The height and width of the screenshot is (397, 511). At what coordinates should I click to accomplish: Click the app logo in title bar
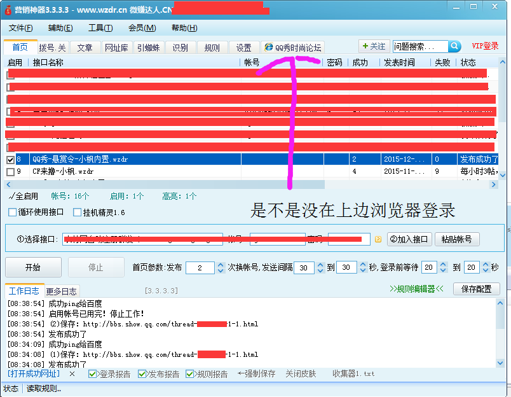coord(8,10)
